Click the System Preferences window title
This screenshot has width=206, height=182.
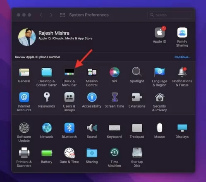[x=89, y=15]
